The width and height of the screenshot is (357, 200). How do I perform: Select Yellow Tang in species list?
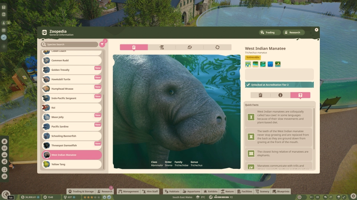pyautogui.click(x=72, y=164)
